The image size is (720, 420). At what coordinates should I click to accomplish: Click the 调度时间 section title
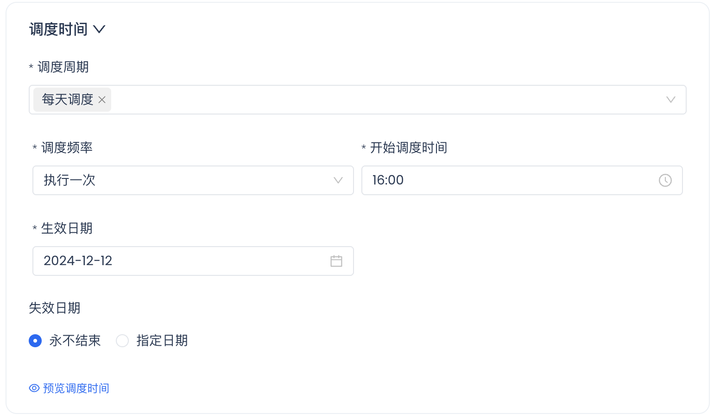(x=58, y=30)
